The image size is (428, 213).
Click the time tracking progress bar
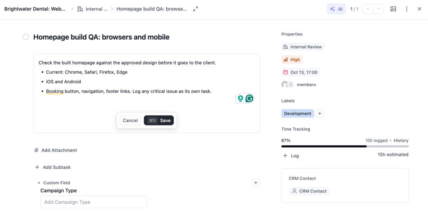point(345,146)
